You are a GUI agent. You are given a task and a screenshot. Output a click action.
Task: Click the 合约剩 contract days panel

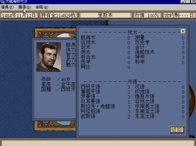[x=179, y=15]
